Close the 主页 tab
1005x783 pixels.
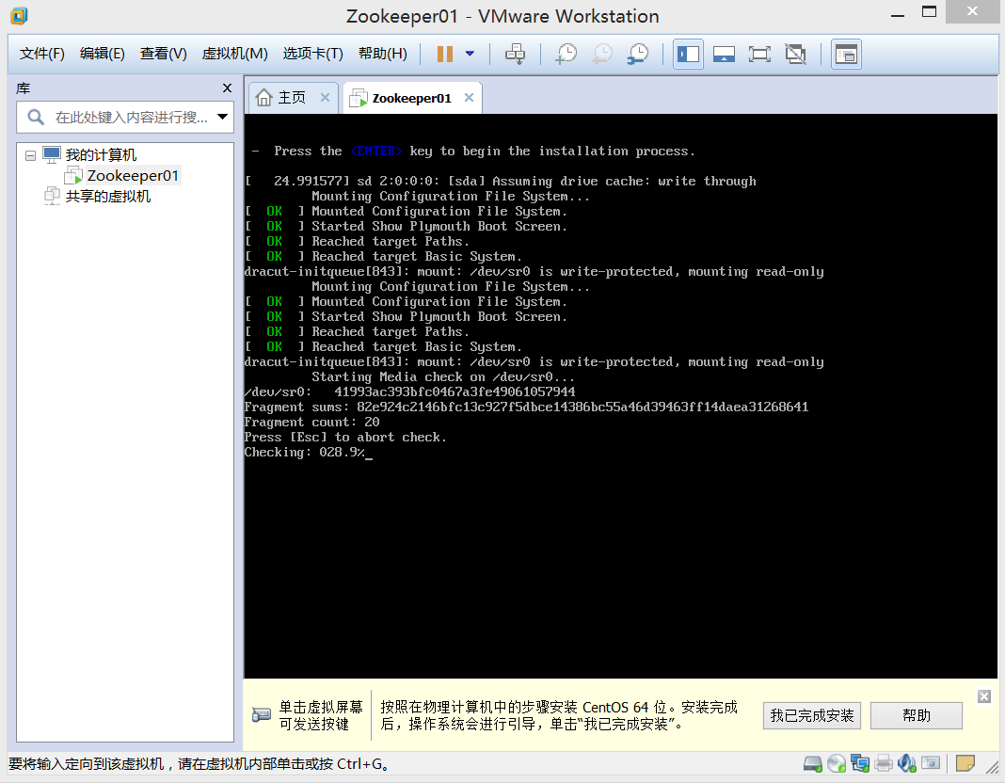pyautogui.click(x=325, y=97)
